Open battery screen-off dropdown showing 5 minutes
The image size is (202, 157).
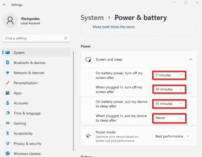(169, 75)
